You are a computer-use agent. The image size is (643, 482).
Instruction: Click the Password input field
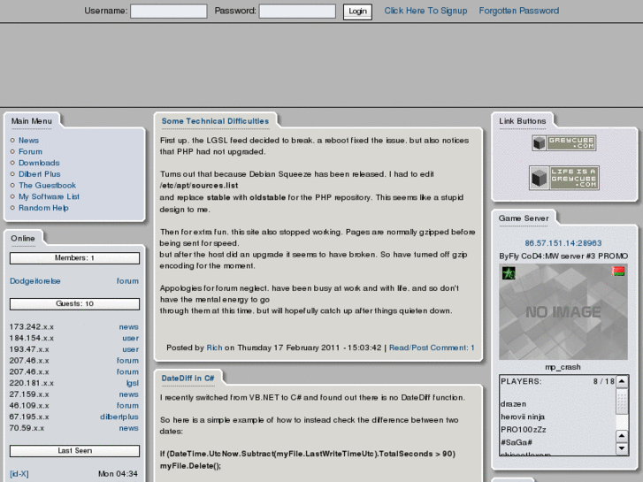pos(297,11)
